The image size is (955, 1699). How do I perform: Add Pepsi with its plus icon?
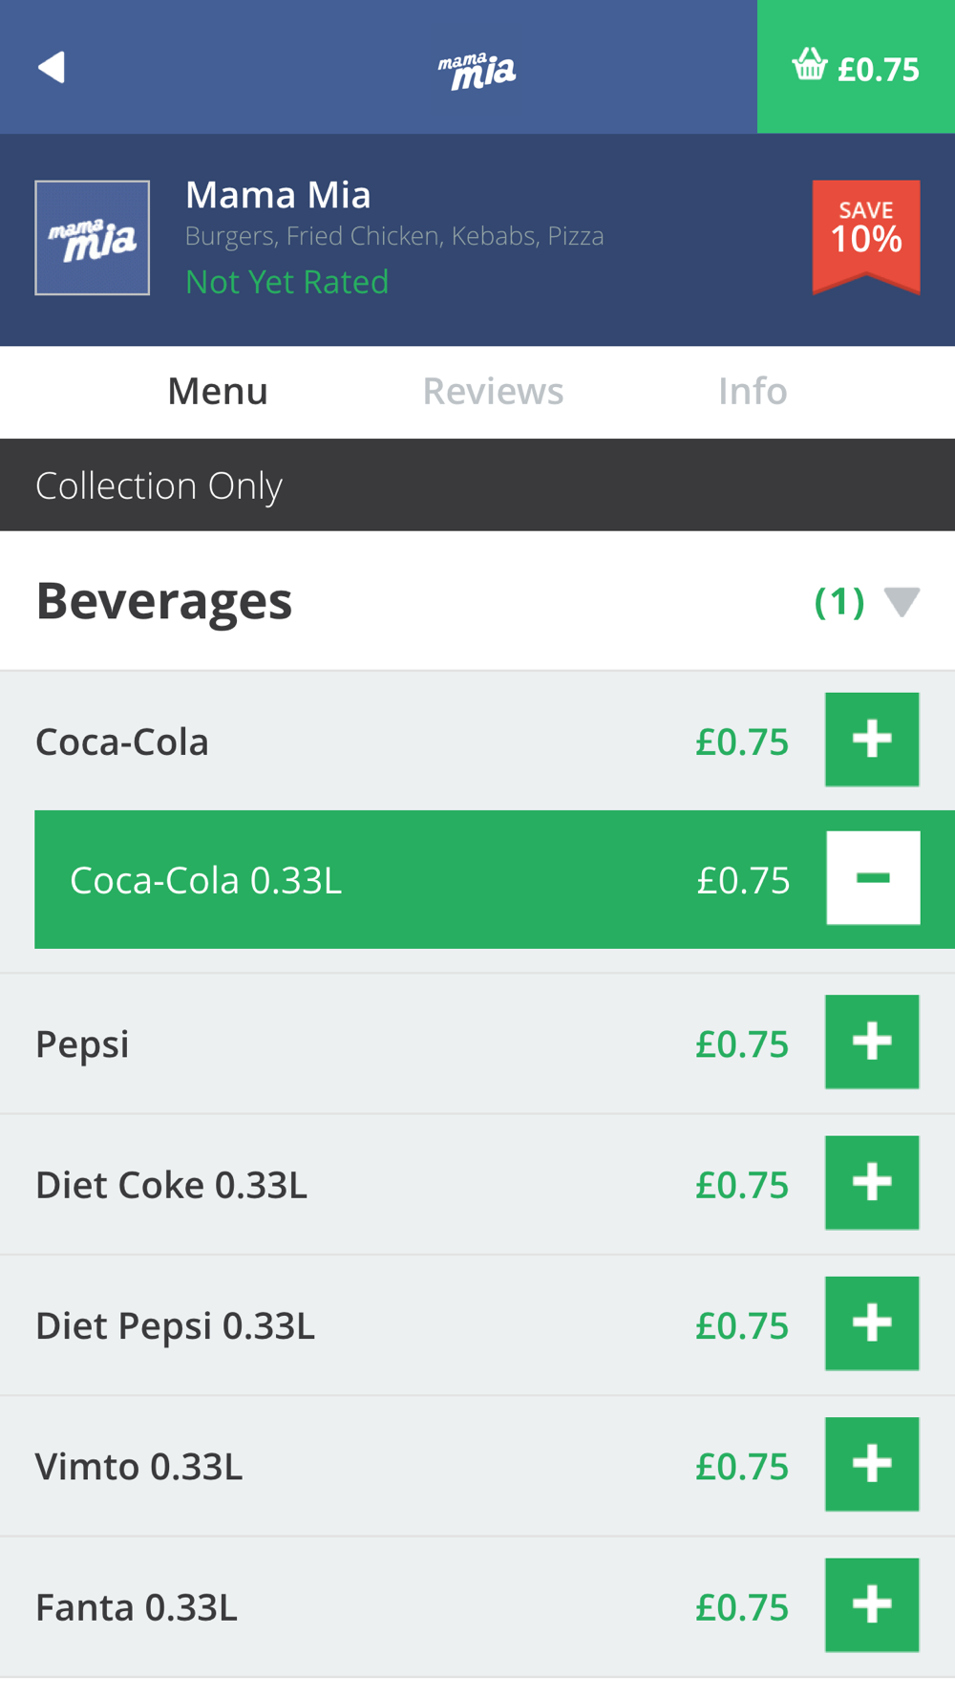coord(872,1042)
